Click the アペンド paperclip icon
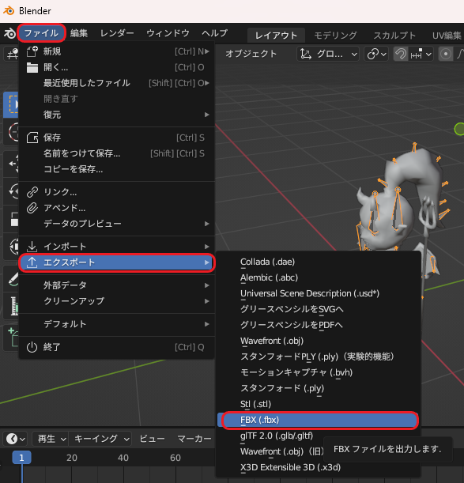Viewport: 464px width, 483px height. pyautogui.click(x=32, y=208)
